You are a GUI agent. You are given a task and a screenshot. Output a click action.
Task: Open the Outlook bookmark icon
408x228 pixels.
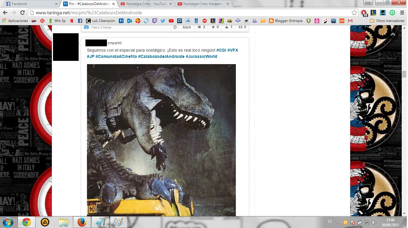[x=130, y=21]
